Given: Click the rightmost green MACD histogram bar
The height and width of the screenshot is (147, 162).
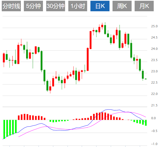Looking at the screenshot, I should coord(146,122).
